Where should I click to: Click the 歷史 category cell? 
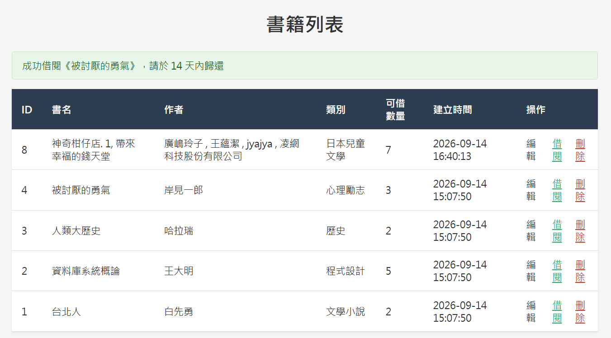[336, 231]
